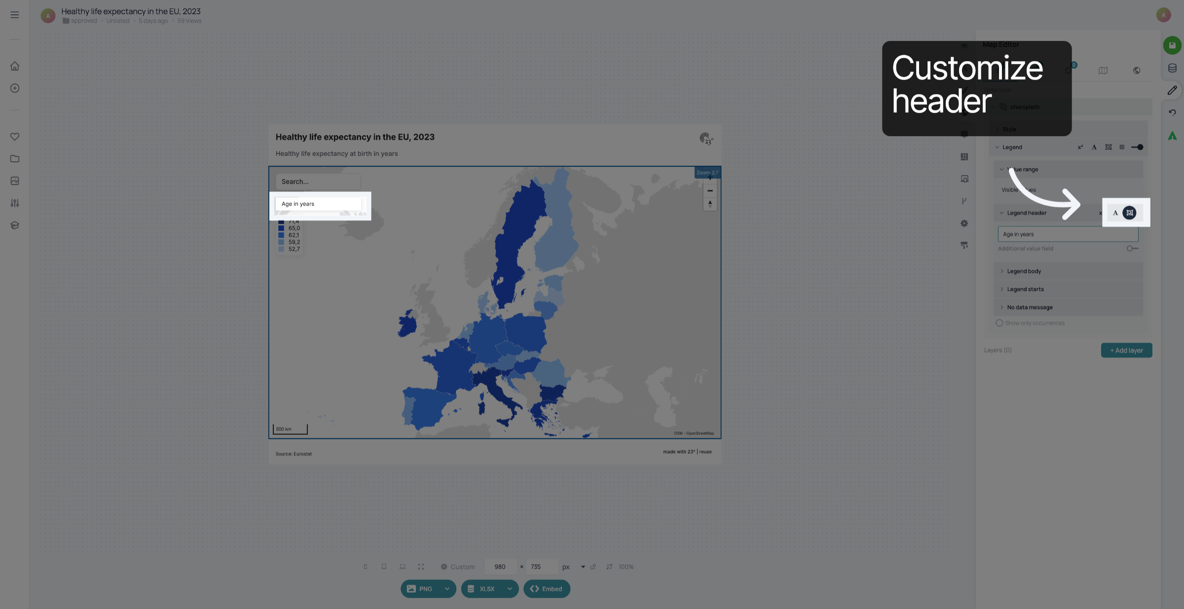
Task: Click the green save icon
Action: coord(1172,45)
